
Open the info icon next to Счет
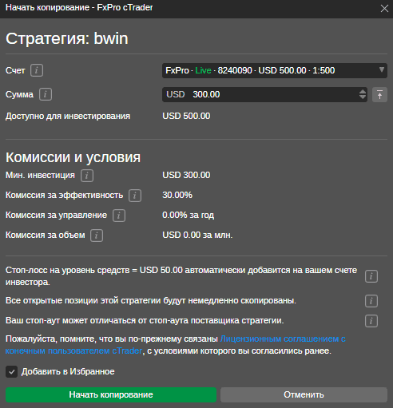coord(37,70)
